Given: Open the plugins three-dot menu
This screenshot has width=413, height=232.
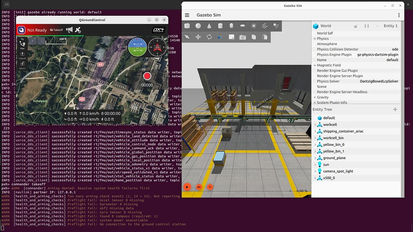Looking at the screenshot, I should 399,15.
